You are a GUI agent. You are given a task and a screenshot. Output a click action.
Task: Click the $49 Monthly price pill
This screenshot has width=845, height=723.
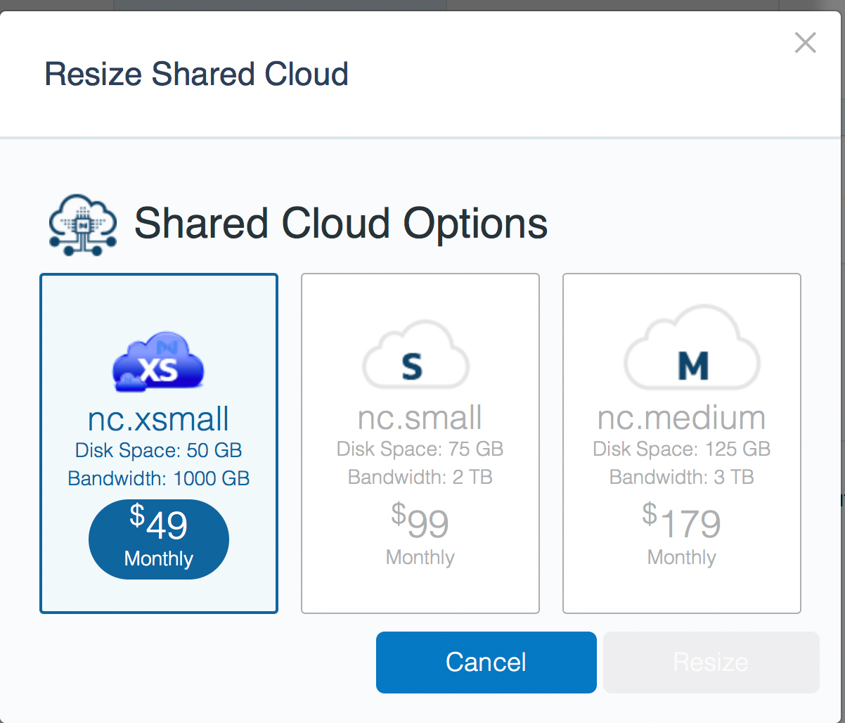(159, 539)
